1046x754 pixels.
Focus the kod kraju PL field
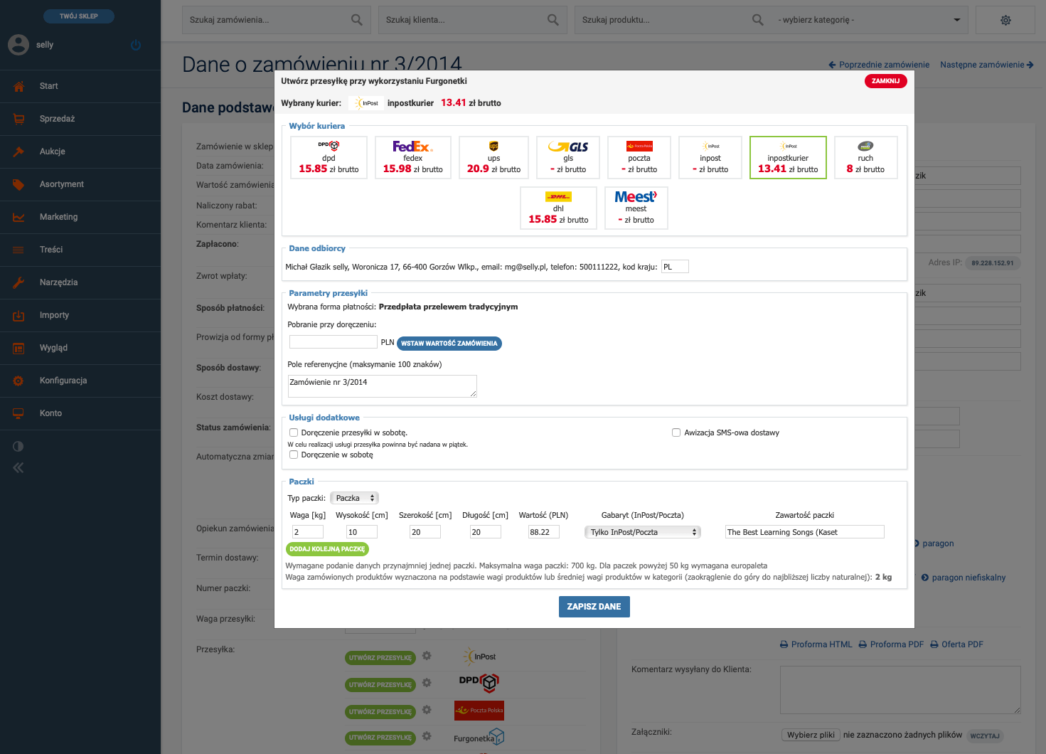(675, 267)
